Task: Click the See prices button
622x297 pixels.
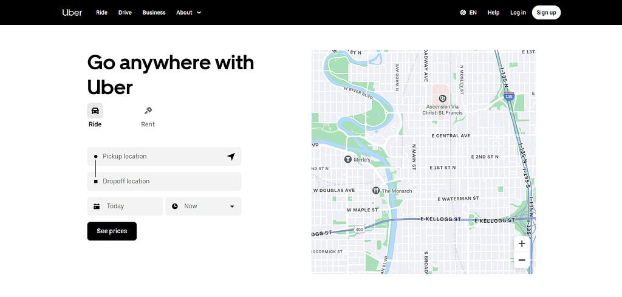Action: tap(112, 231)
